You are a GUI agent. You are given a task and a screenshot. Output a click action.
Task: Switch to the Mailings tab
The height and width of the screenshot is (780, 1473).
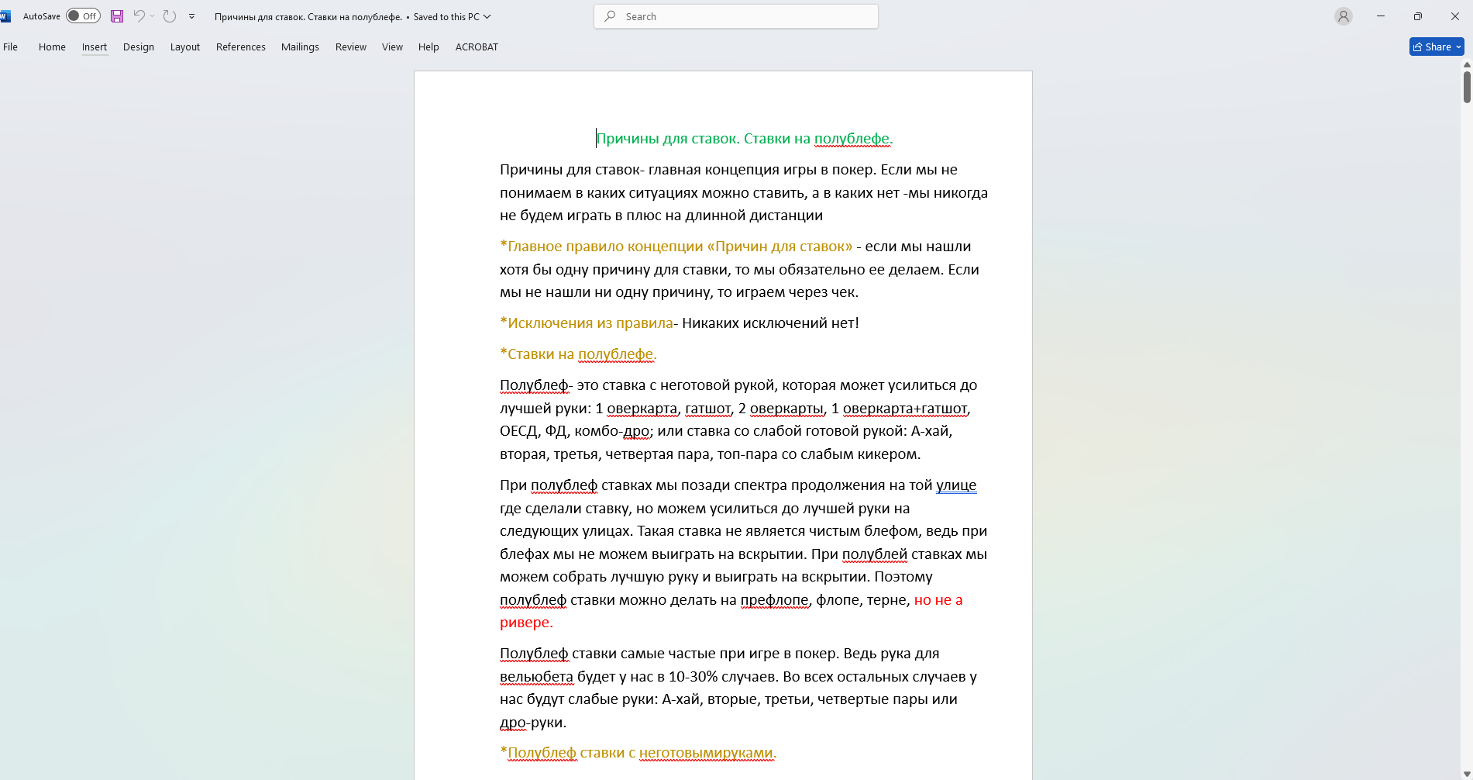[x=300, y=47]
